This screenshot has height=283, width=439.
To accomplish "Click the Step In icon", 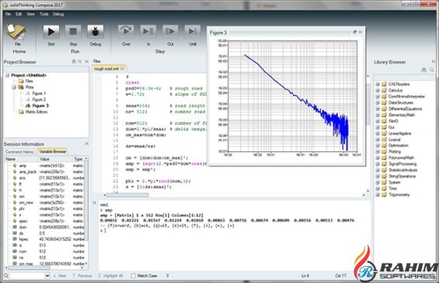I will click(148, 32).
